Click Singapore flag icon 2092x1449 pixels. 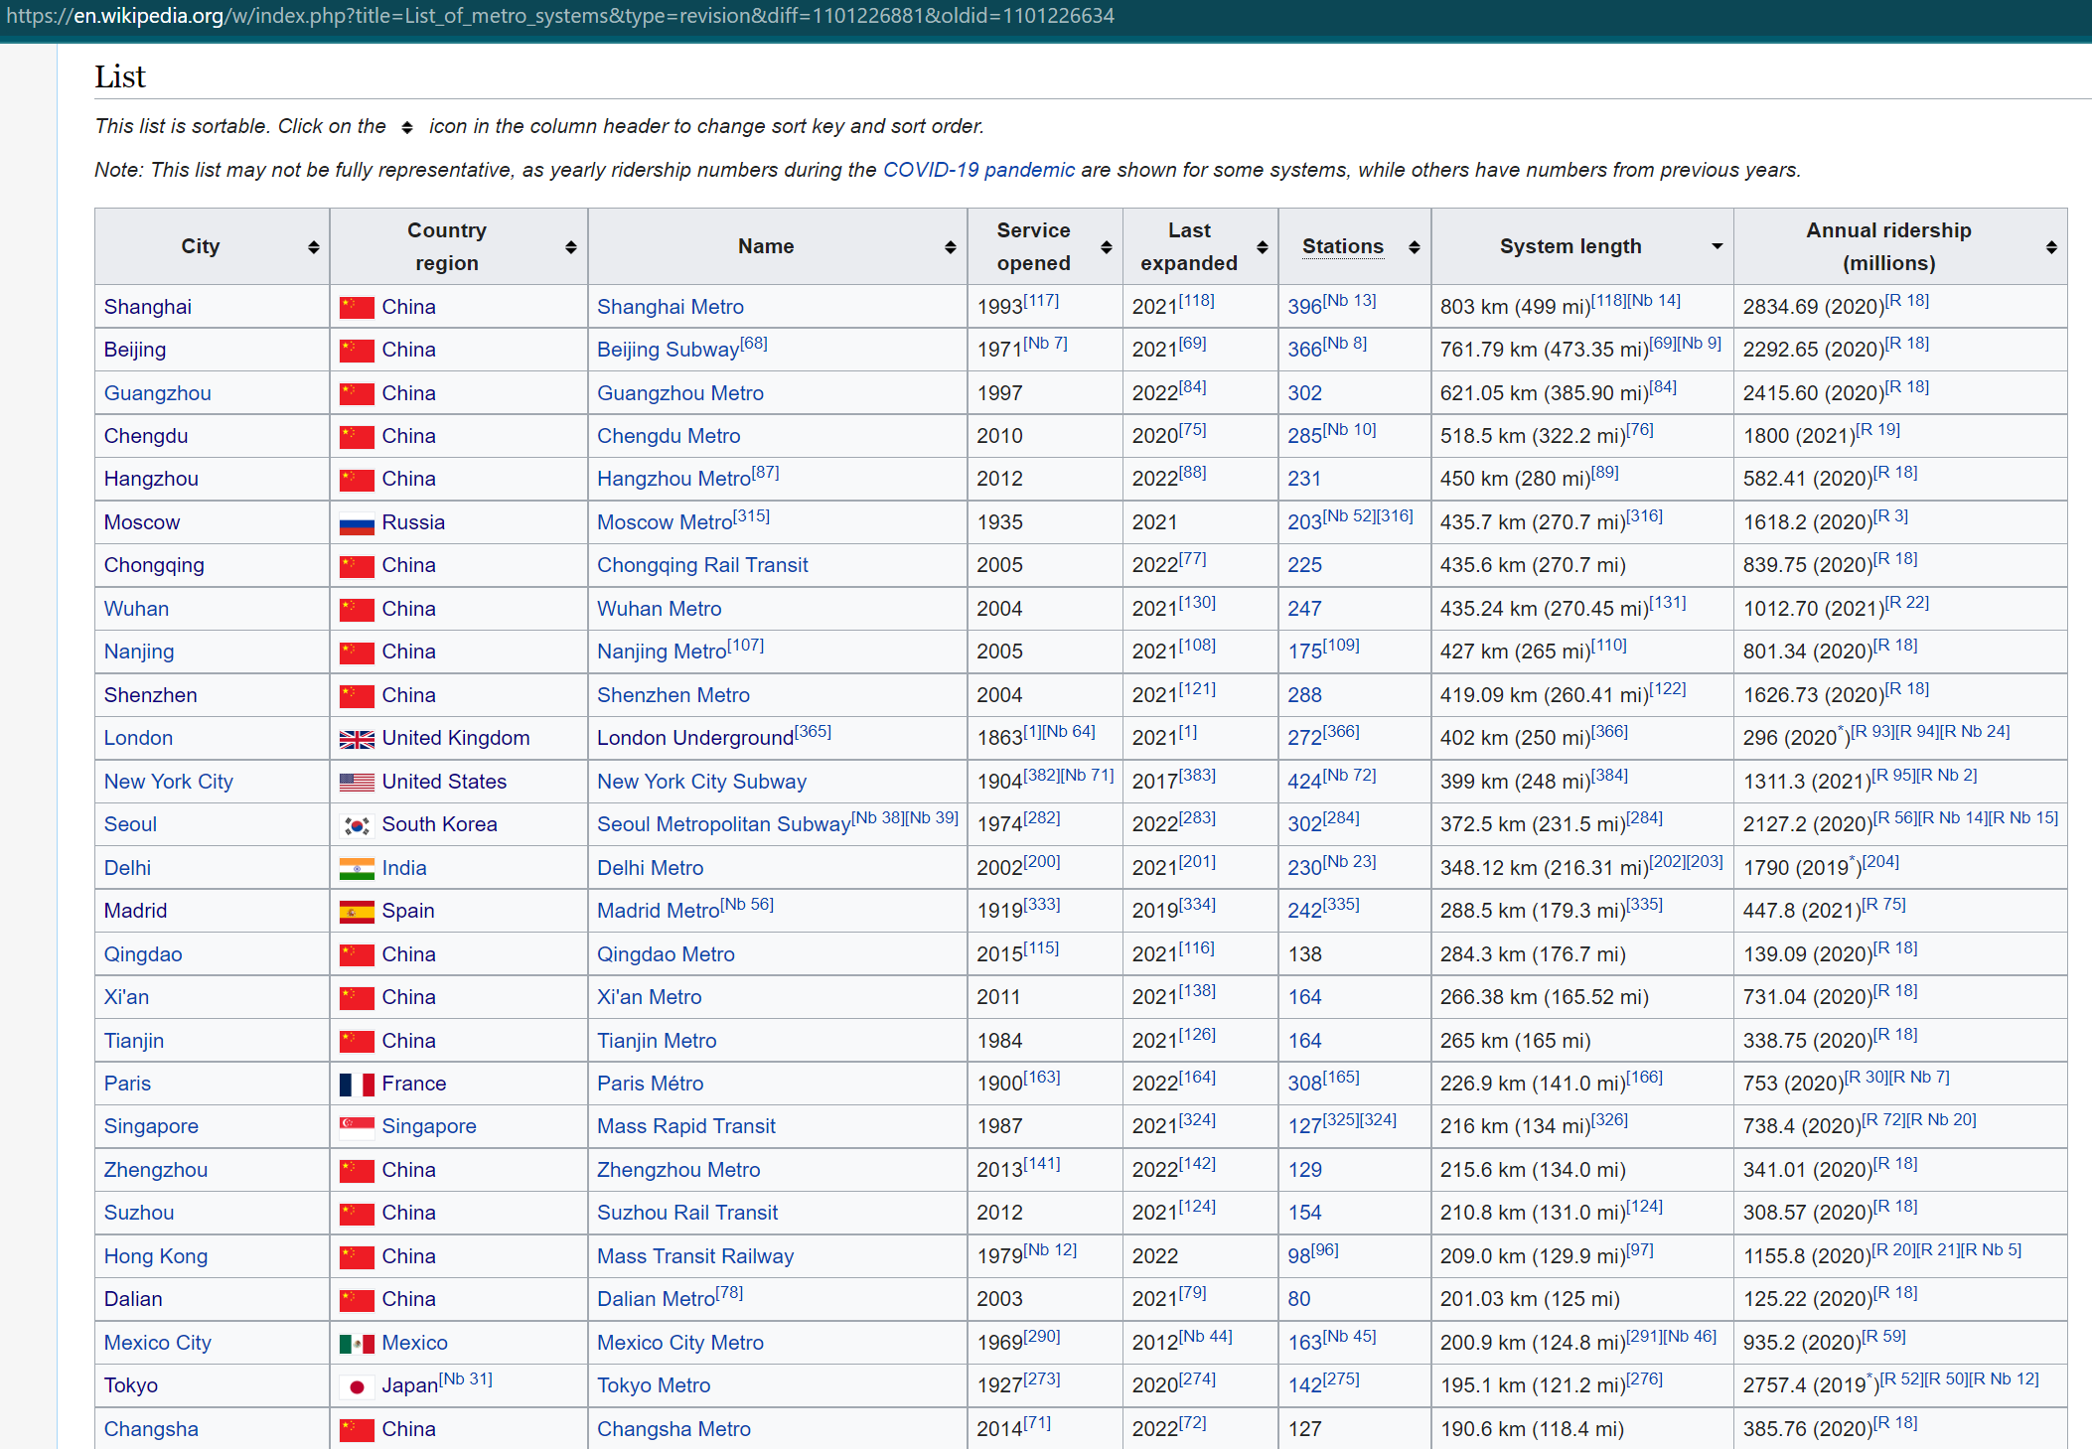(x=357, y=1127)
